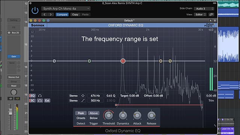This screenshot has width=240, height=135.
Task: Select Peak detection mode
Action: coord(81,113)
